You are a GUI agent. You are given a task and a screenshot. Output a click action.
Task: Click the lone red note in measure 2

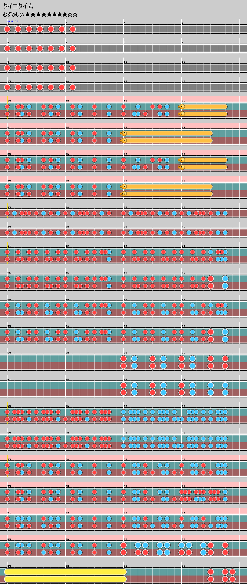coord(73,29)
